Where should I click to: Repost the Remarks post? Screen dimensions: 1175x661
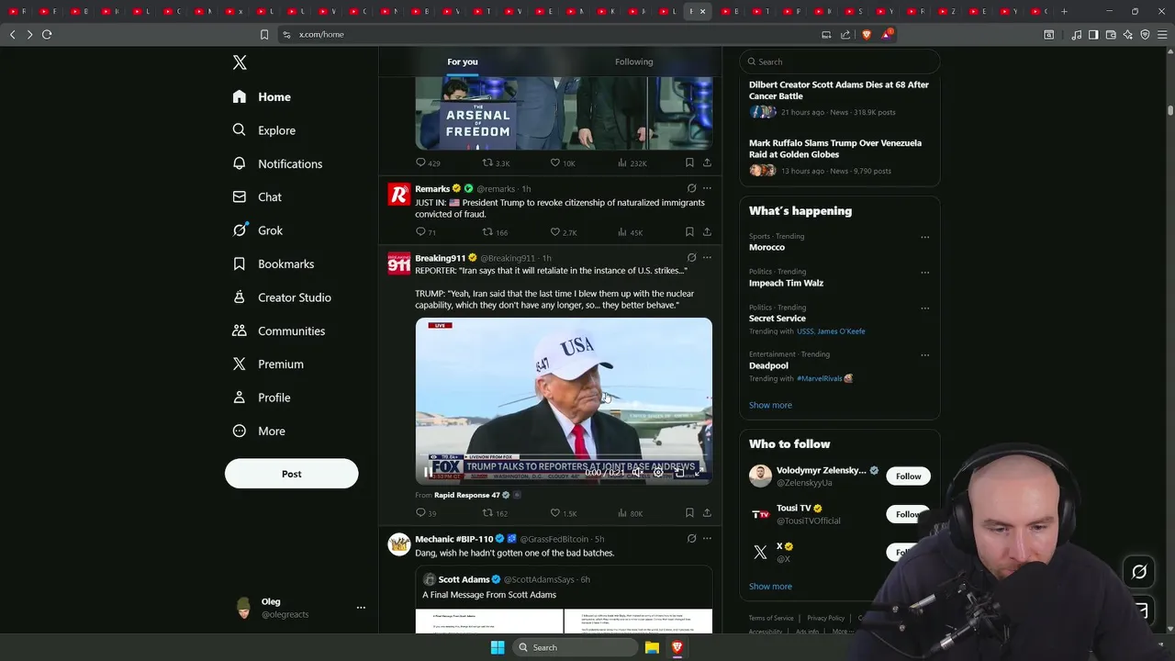click(495, 232)
